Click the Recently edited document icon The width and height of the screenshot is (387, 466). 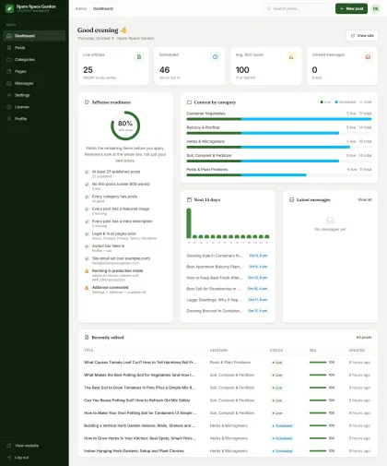pos(87,338)
